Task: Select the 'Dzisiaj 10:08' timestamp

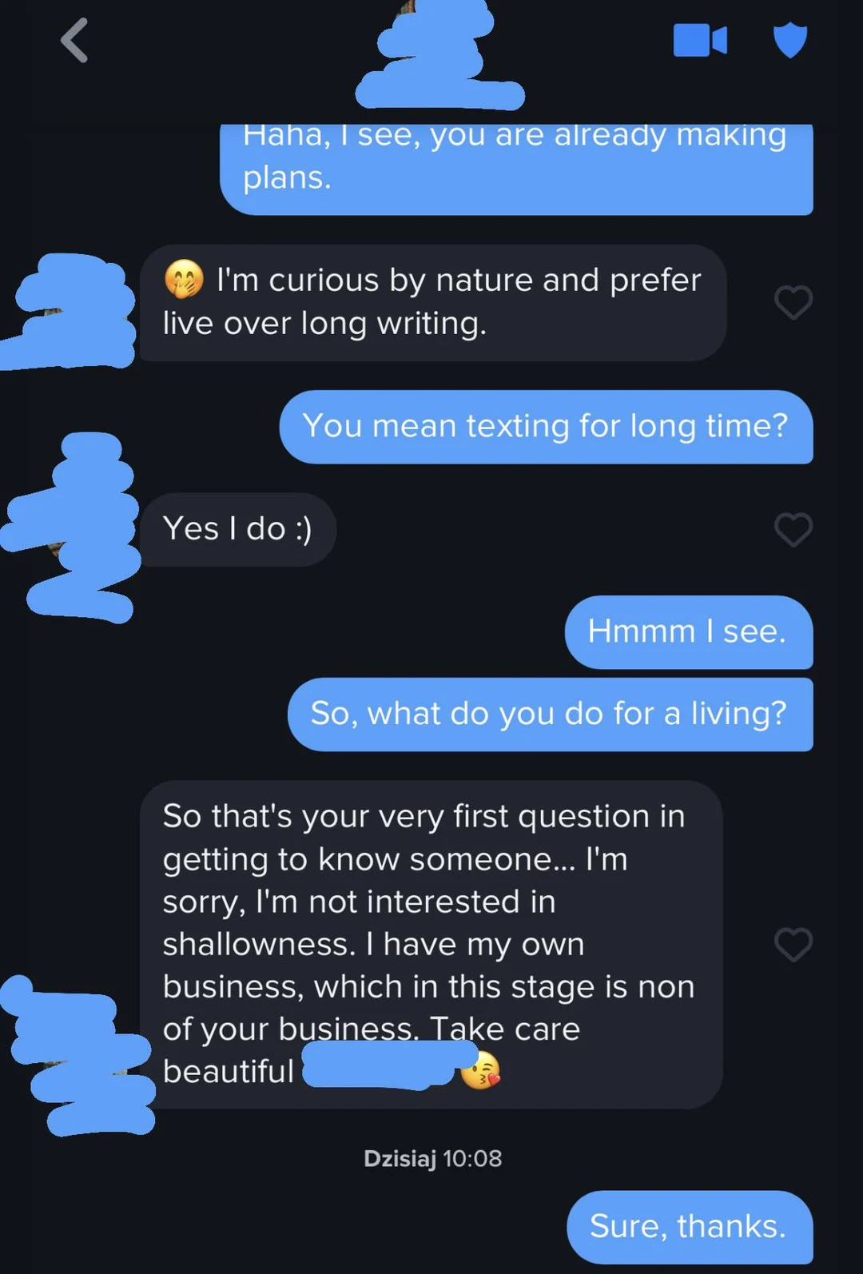Action: [x=431, y=1157]
